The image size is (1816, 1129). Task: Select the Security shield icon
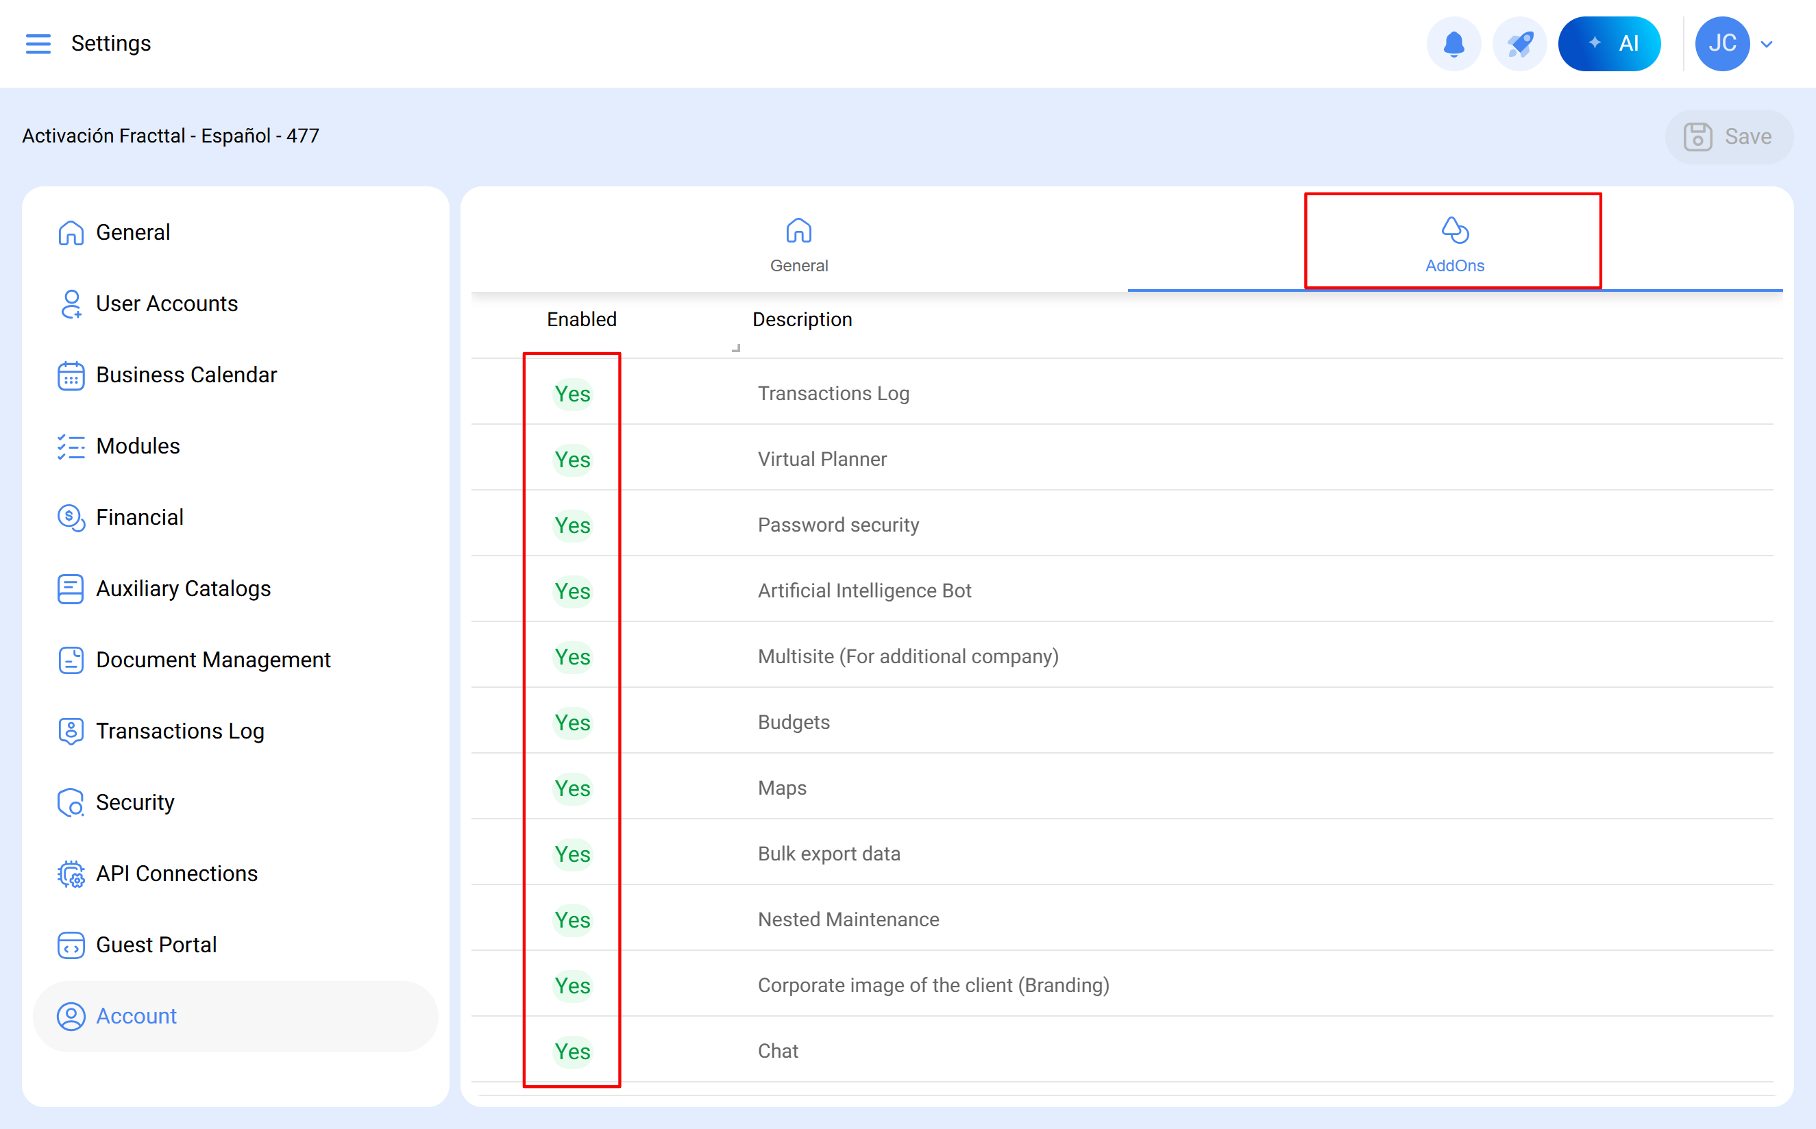pos(71,803)
